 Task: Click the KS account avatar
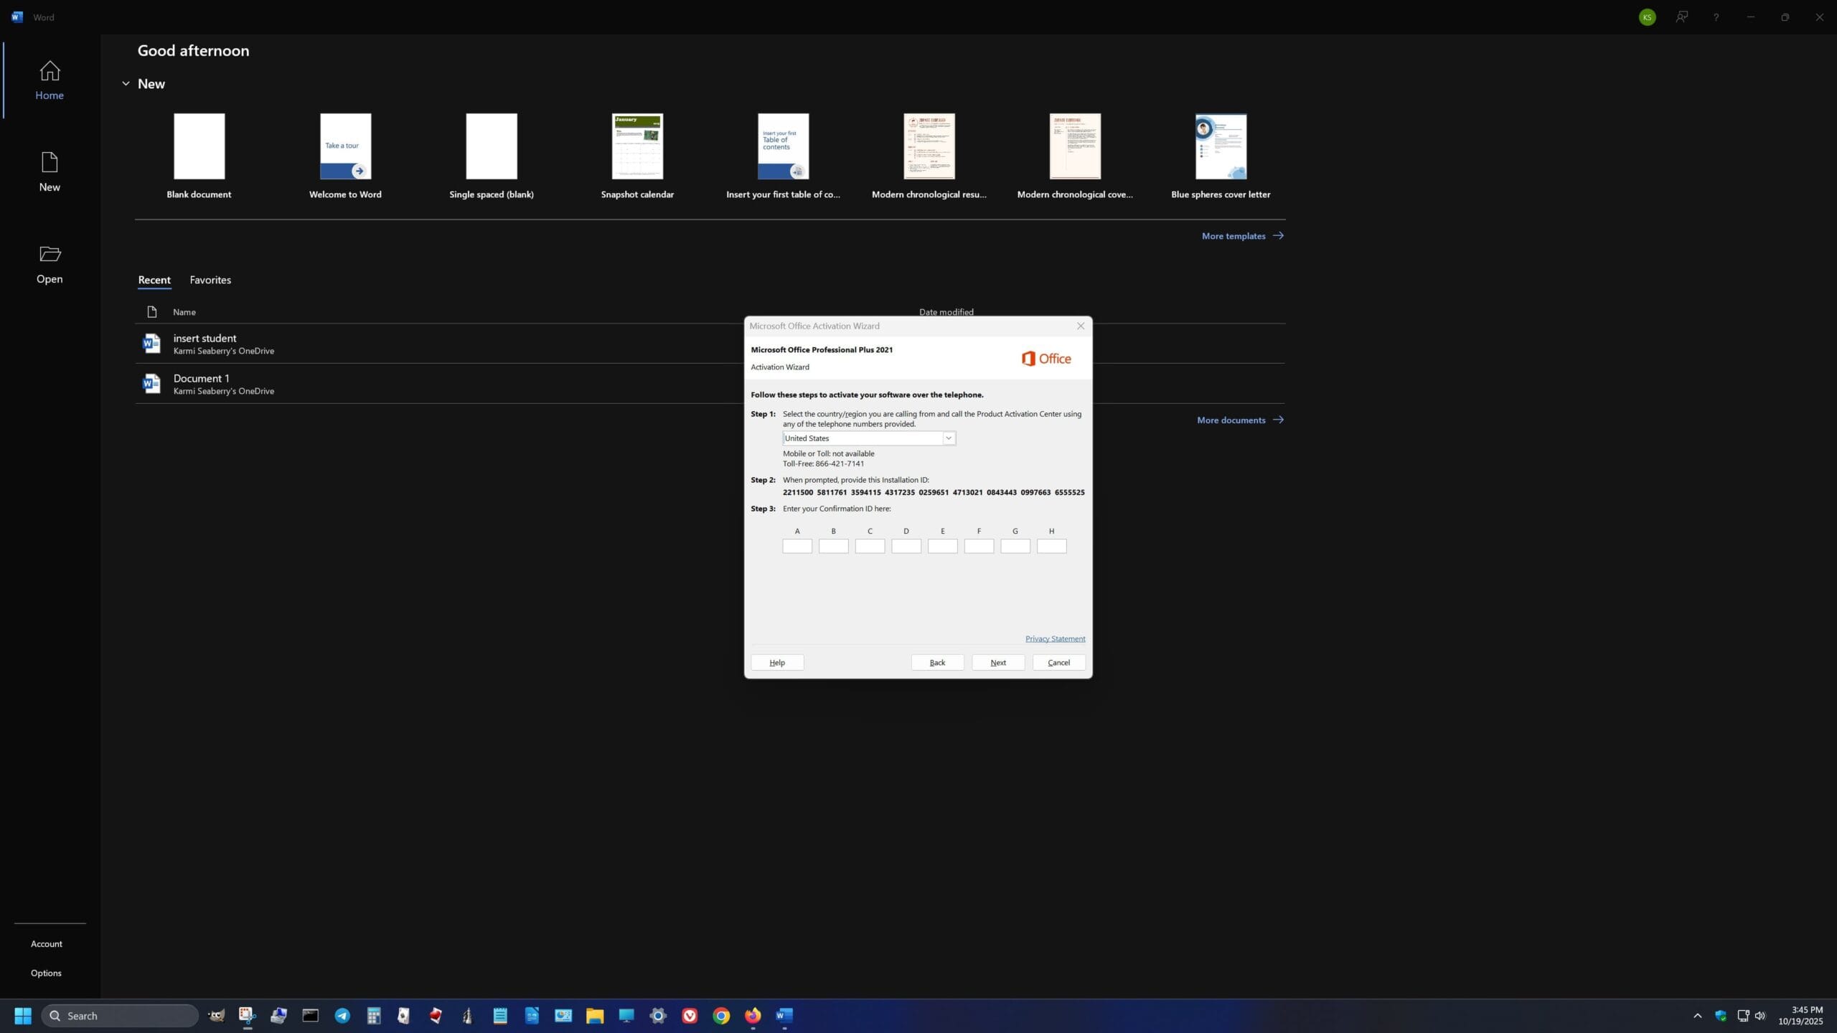(x=1647, y=17)
